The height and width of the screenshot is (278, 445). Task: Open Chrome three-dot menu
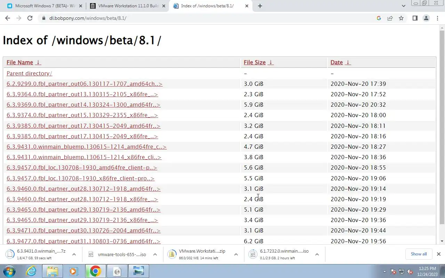click(437, 18)
